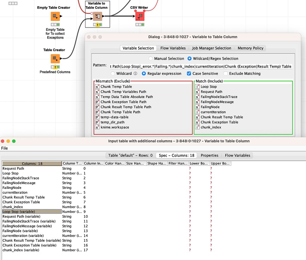The width and height of the screenshot is (306, 260).
Task: Click the Wildcard info icon in the dialog
Action: 135,73
